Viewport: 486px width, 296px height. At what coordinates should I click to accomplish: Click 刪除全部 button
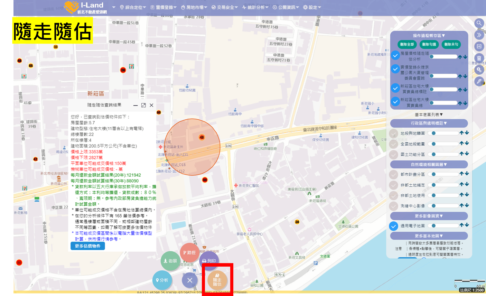407,44
